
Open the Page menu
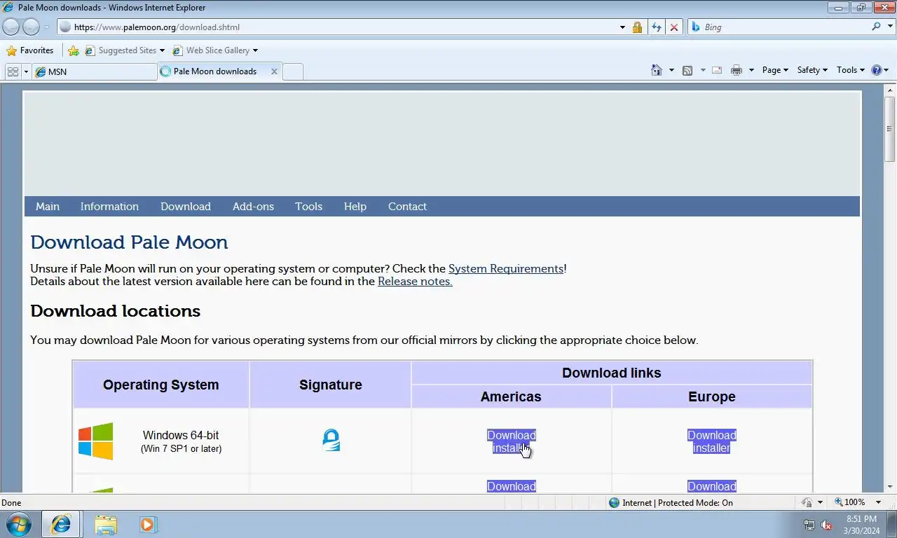point(775,70)
